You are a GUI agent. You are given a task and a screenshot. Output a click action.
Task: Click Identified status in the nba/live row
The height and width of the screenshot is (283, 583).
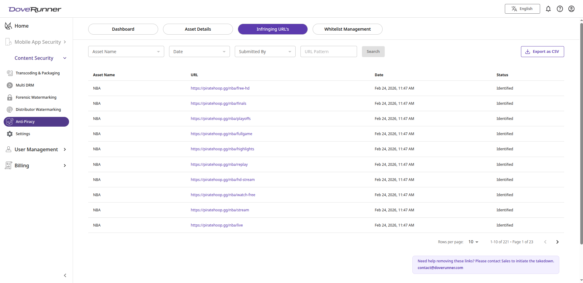(505, 225)
